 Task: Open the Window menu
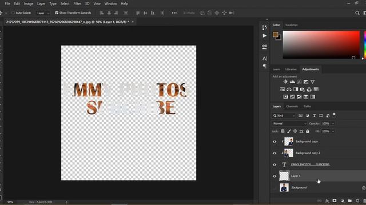110,4
